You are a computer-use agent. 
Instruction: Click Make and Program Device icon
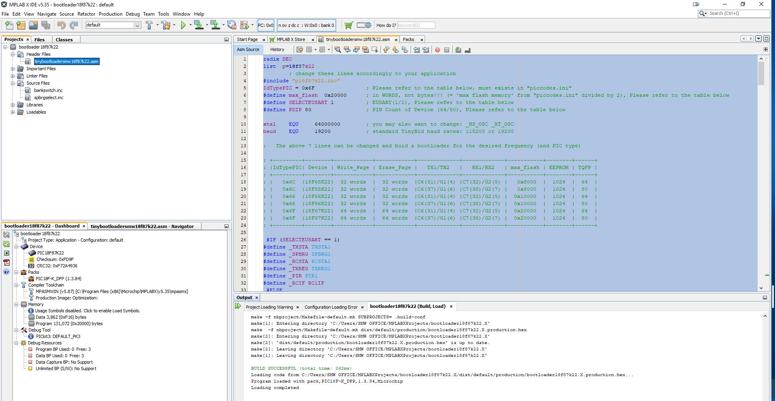pos(198,25)
